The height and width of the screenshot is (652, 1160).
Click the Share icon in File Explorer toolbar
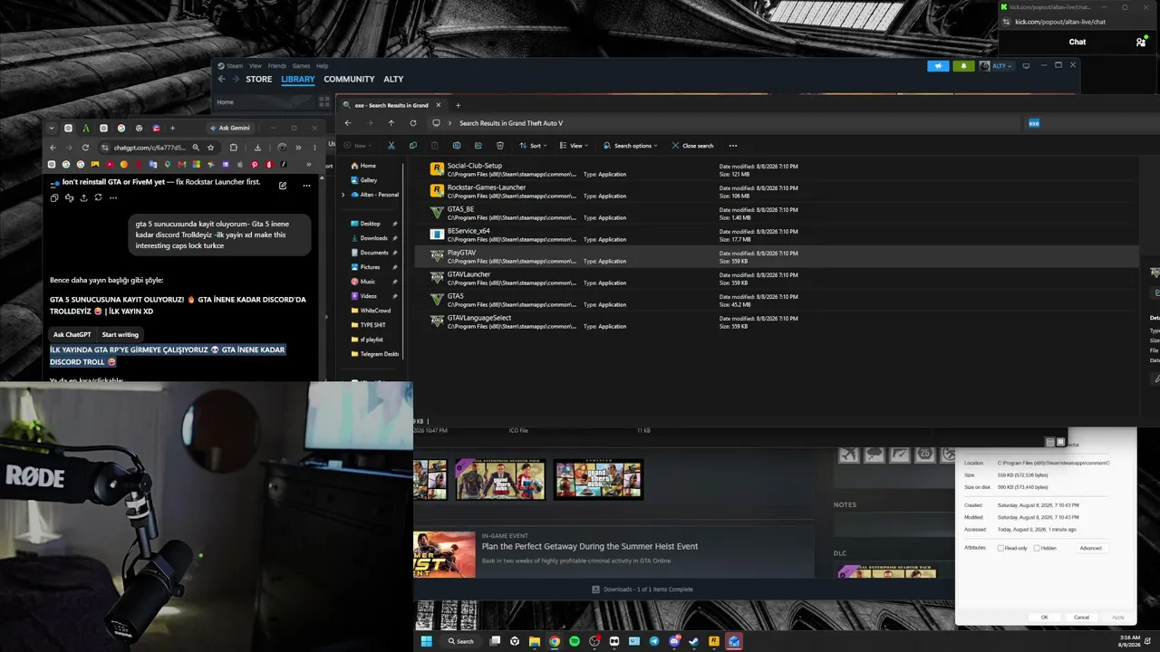[478, 146]
